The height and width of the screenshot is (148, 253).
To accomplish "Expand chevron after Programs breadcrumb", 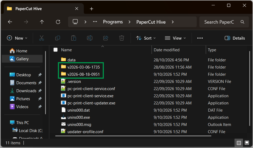I will (x=129, y=22).
